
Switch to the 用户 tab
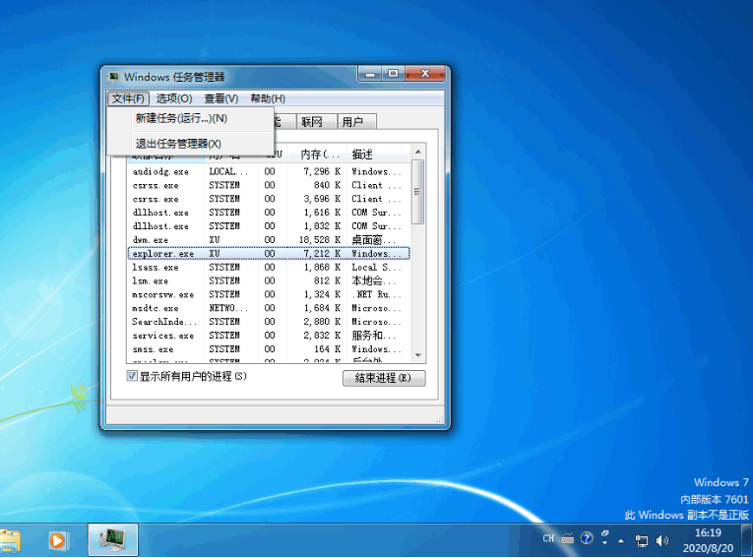352,122
